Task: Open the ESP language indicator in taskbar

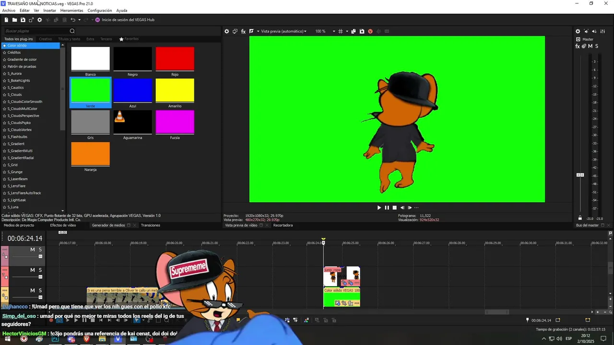Action: coord(568,339)
